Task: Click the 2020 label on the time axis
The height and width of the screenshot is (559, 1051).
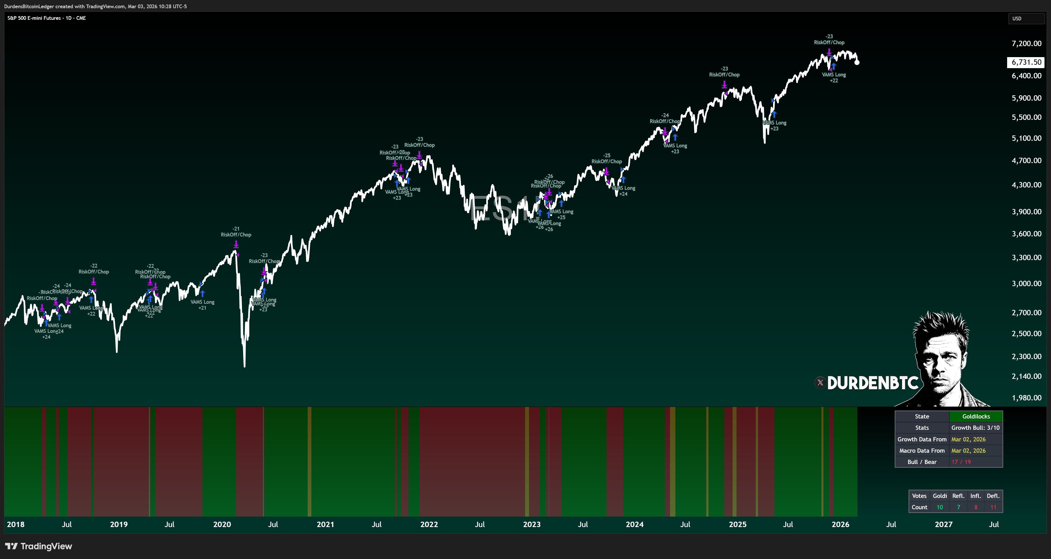Action: point(222,525)
